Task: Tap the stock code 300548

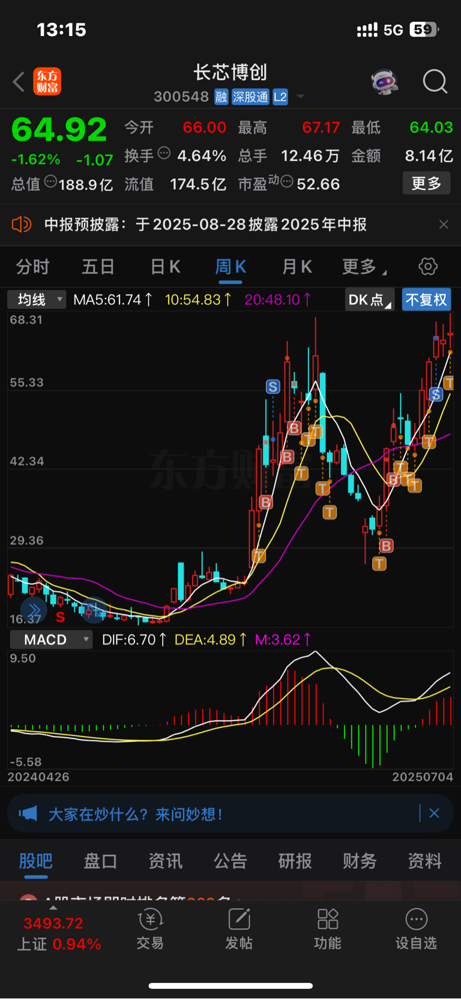Action: pos(181,97)
